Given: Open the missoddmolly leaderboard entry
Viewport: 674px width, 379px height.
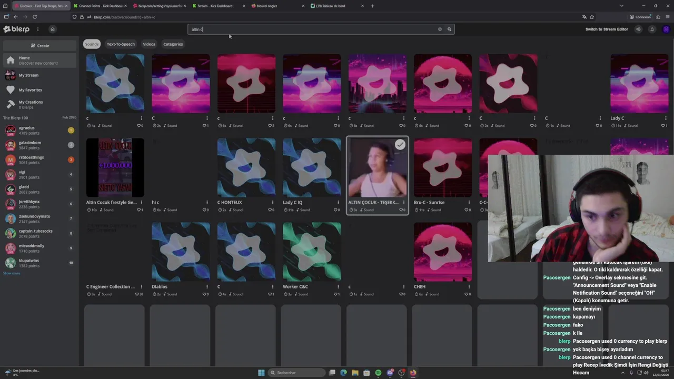Looking at the screenshot, I should click(40, 248).
